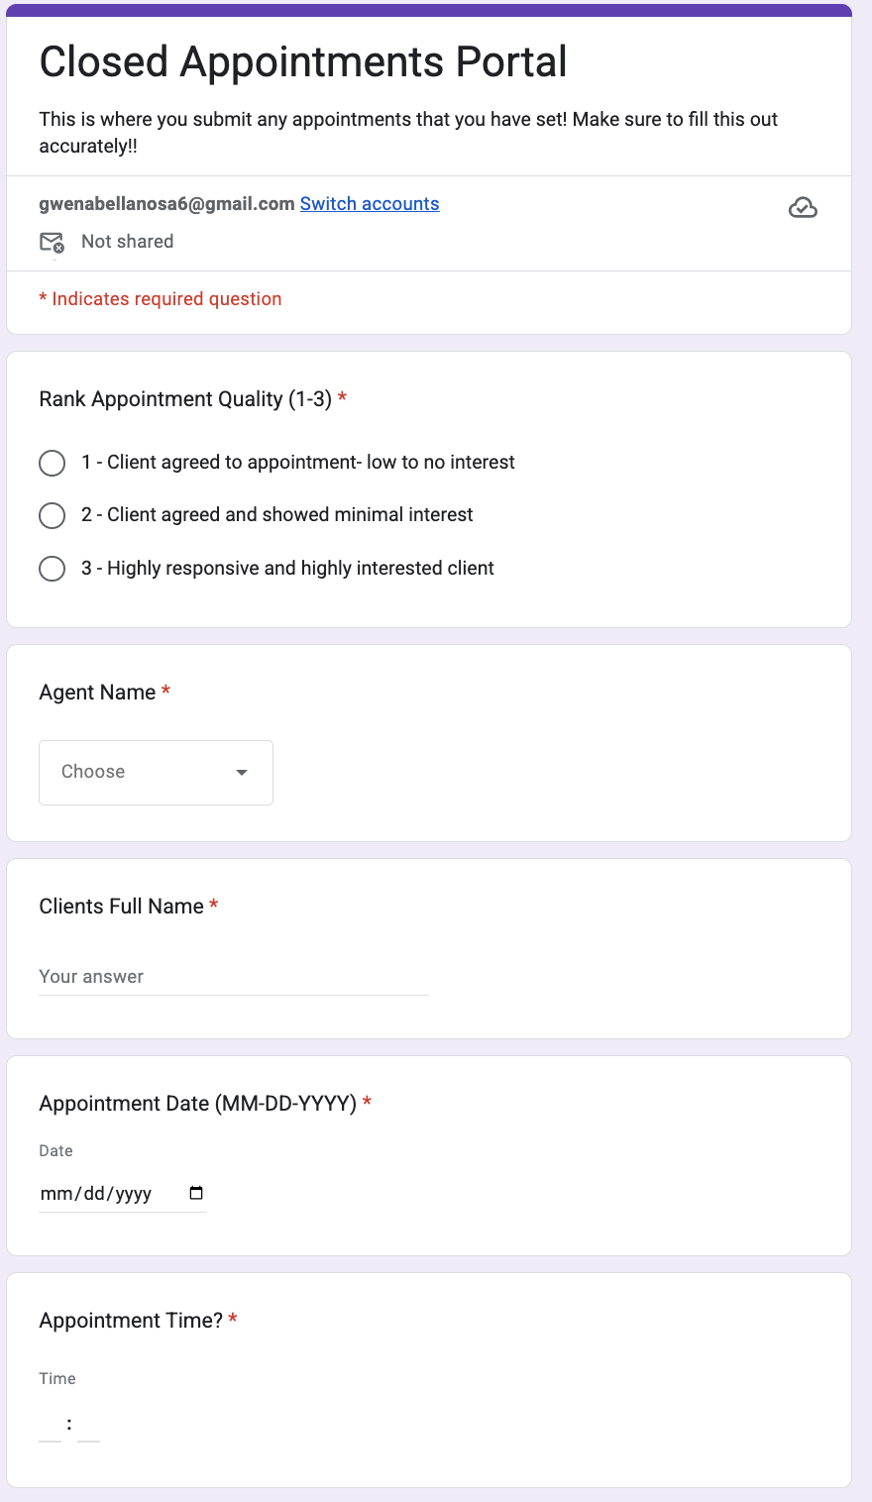Image resolution: width=872 pixels, height=1502 pixels.
Task: Click the Closed Appointments Portal title
Action: pyautogui.click(x=303, y=62)
